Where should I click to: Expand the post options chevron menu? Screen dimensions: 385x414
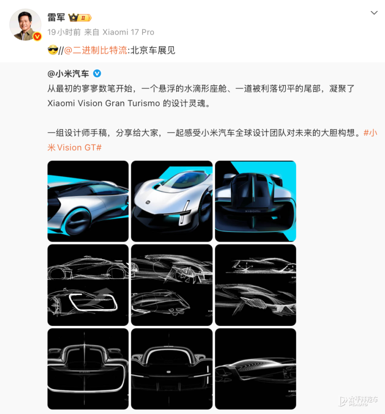(374, 13)
